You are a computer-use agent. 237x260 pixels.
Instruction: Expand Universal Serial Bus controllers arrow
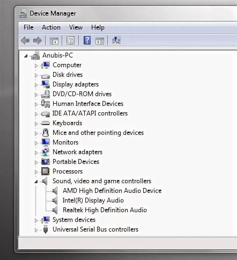pyautogui.click(x=36, y=230)
